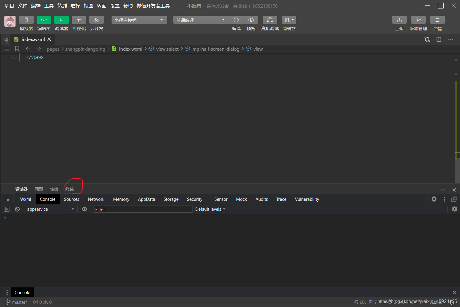
Task: Switch to the 终端 panel tab
Action: pyautogui.click(x=70, y=189)
